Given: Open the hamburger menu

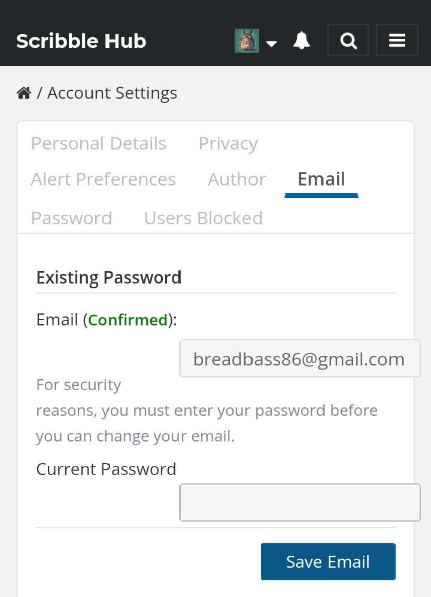Looking at the screenshot, I should point(397,40).
